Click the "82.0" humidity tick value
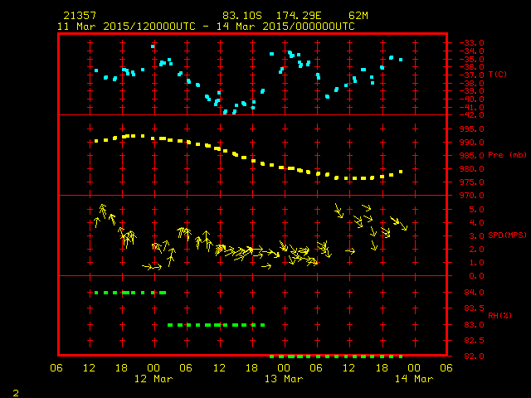This screenshot has width=531, height=398. coord(474,357)
